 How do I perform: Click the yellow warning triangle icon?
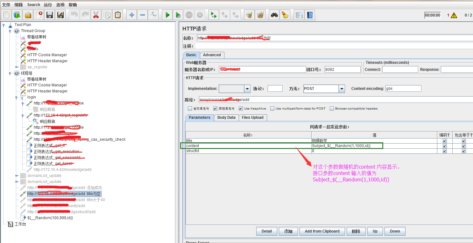[x=454, y=15]
